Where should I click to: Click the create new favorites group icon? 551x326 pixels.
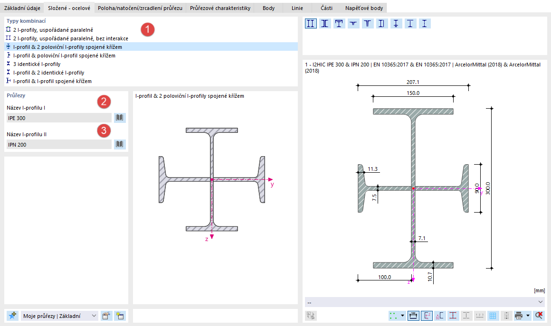120,316
